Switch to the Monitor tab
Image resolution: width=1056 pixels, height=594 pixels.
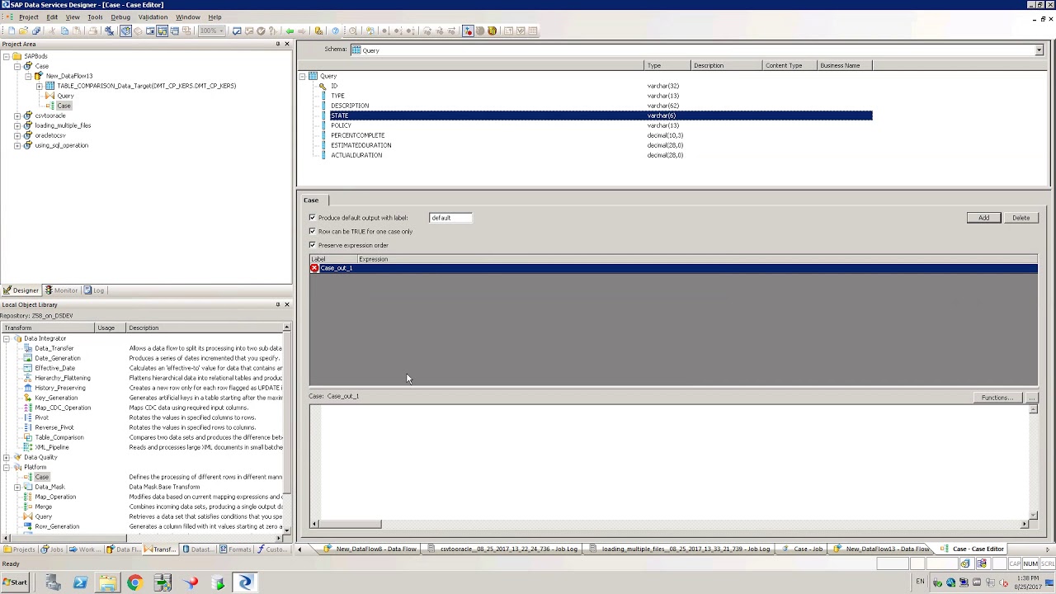pyautogui.click(x=61, y=290)
